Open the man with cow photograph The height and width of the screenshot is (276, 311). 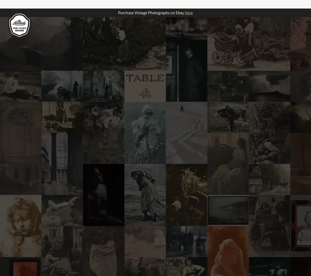tap(228, 117)
